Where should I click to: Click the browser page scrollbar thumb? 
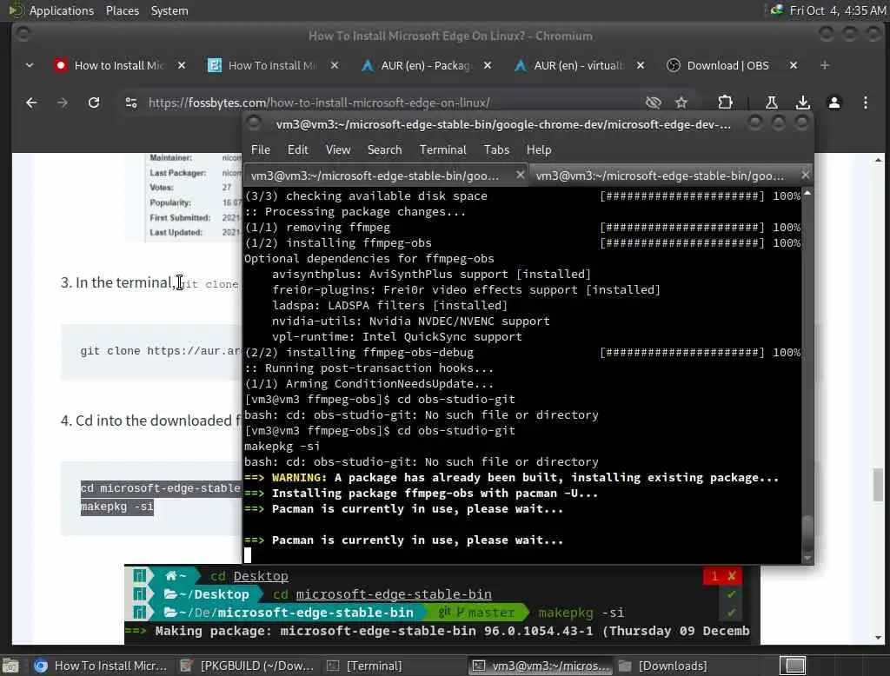878,485
